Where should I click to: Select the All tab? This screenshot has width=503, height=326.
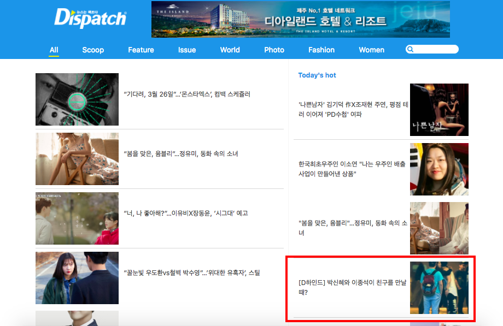pos(54,50)
